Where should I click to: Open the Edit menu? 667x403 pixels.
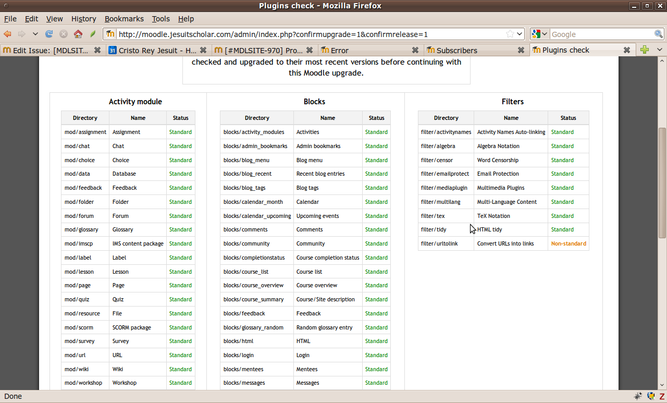click(x=32, y=19)
